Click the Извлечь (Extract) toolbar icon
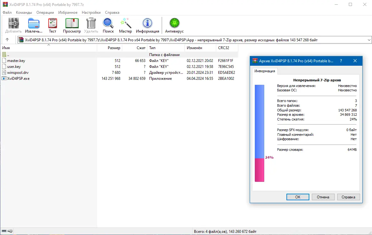Viewport: 372px width, 235px height. (34, 23)
